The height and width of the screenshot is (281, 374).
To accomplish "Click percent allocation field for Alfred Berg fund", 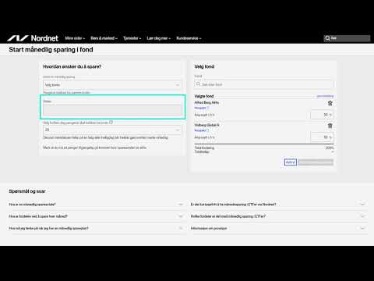I will coord(322,115).
